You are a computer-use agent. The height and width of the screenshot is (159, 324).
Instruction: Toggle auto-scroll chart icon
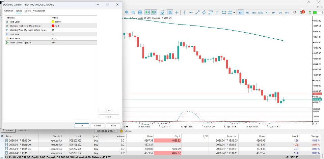coord(154,12)
